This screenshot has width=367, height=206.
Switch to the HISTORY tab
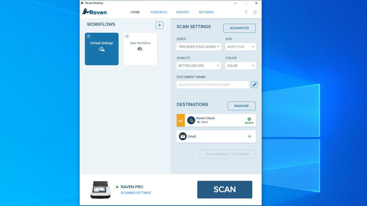182,12
